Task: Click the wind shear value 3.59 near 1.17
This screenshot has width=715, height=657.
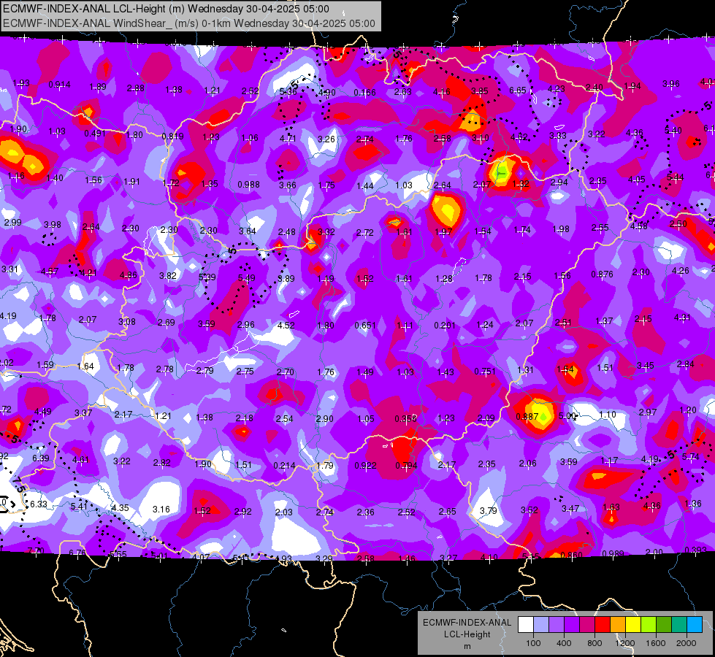Action: pos(569,462)
